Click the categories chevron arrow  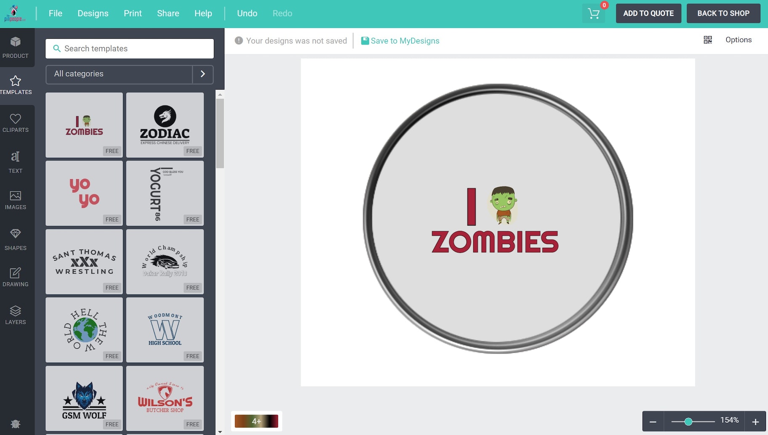point(203,74)
